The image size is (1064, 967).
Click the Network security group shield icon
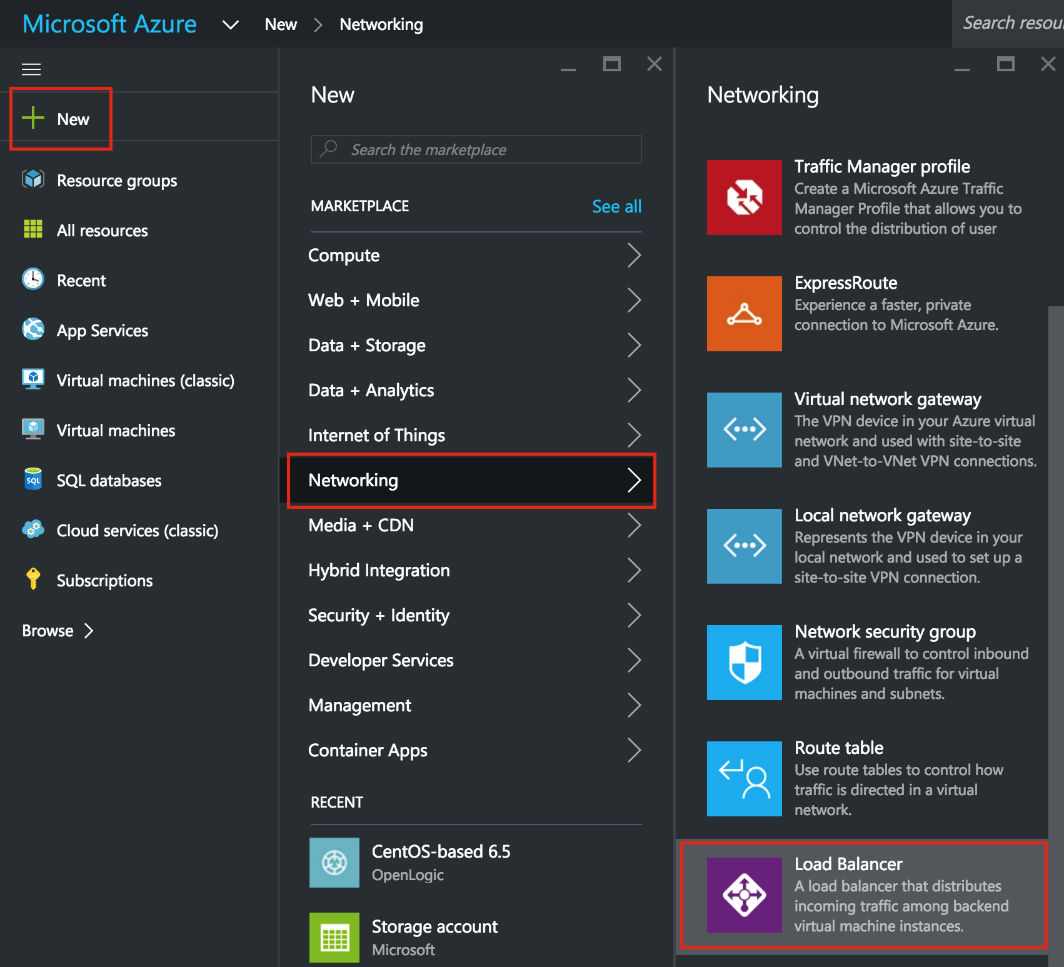click(x=744, y=663)
